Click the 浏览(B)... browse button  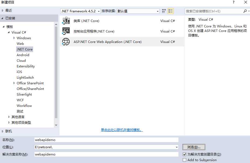point(194,147)
